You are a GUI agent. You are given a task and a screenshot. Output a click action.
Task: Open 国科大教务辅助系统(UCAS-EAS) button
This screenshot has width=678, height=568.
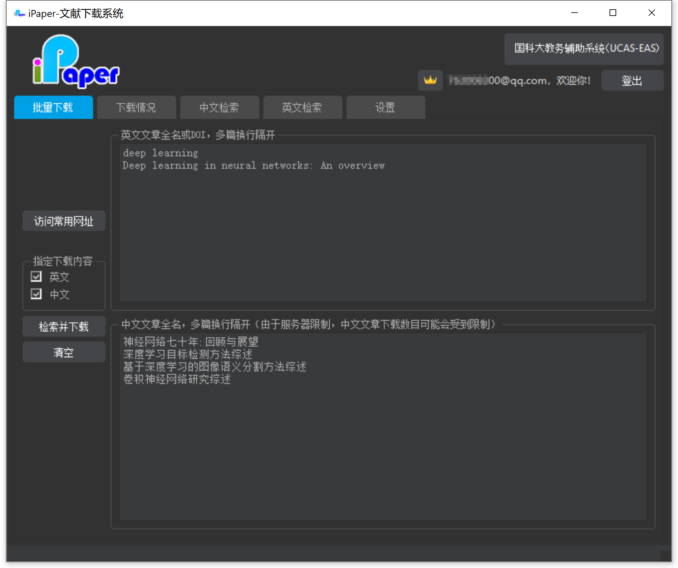(x=584, y=49)
